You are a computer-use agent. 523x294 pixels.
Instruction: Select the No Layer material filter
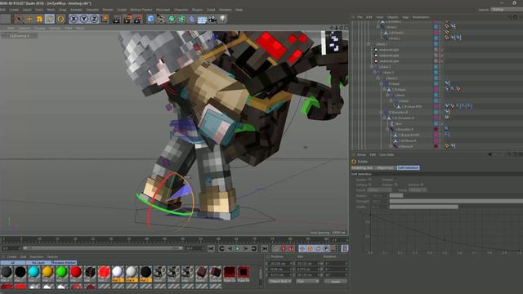point(38,263)
